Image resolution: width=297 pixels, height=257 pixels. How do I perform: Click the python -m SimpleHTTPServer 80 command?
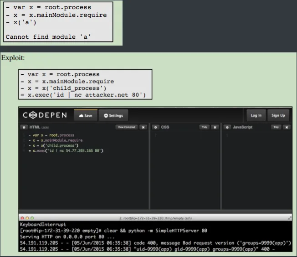[x=168, y=231]
